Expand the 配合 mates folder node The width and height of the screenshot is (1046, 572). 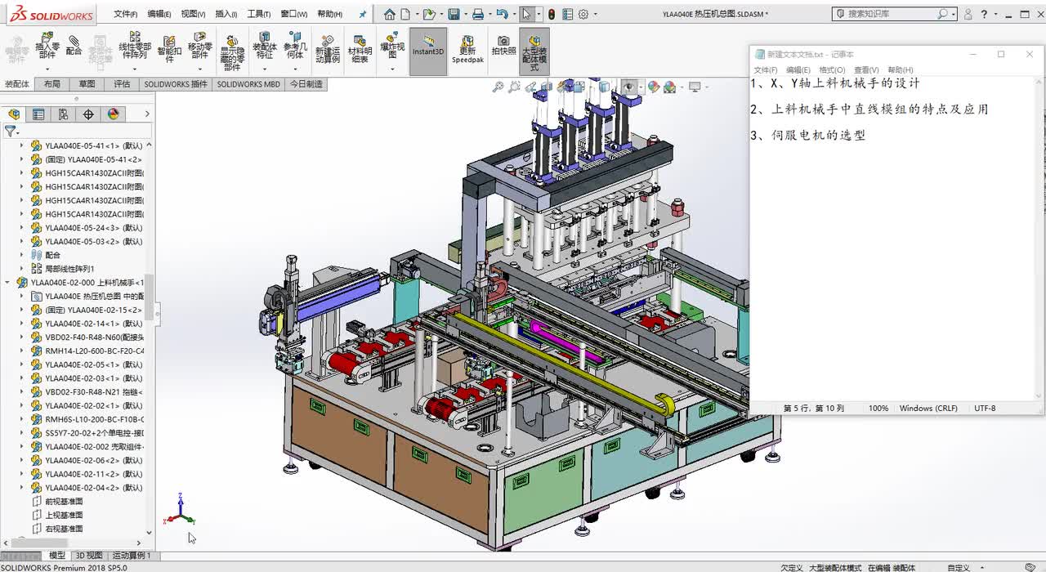22,255
